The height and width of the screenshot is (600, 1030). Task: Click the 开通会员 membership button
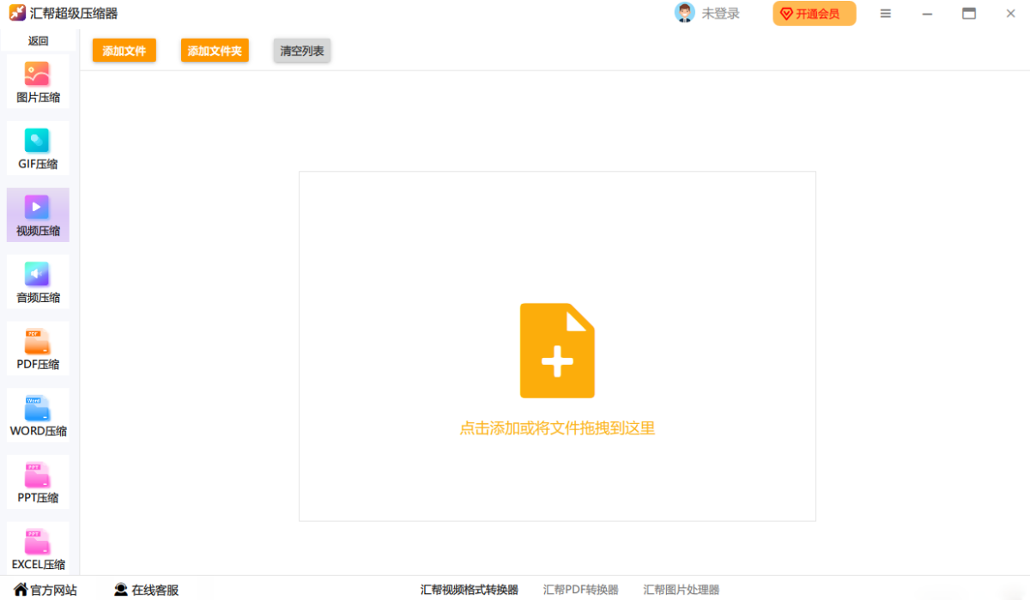(814, 14)
